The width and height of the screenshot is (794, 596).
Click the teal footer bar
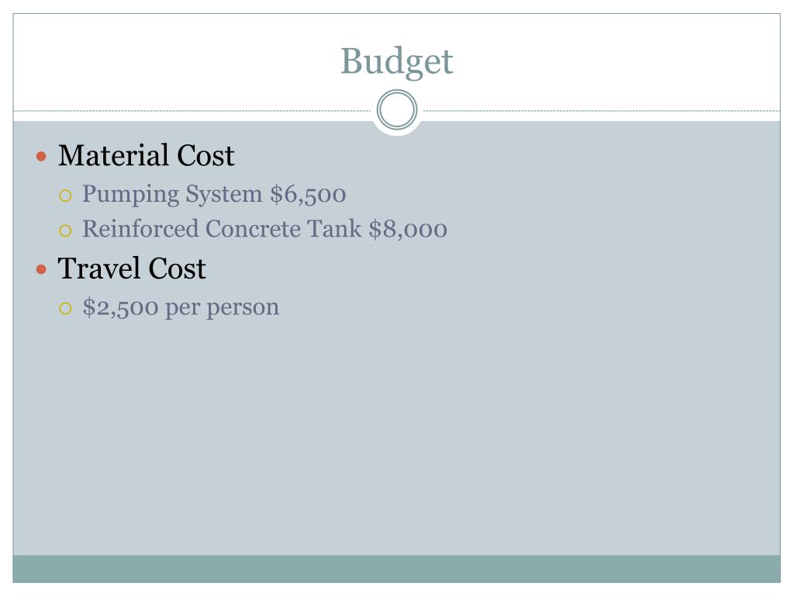(x=397, y=568)
